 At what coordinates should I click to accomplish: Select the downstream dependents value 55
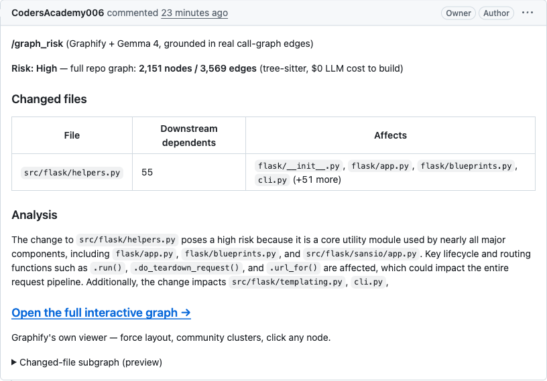click(147, 172)
